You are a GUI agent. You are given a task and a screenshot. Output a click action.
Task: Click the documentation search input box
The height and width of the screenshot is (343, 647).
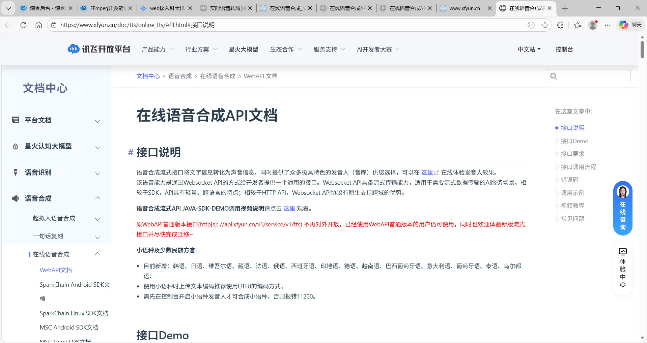[588, 76]
